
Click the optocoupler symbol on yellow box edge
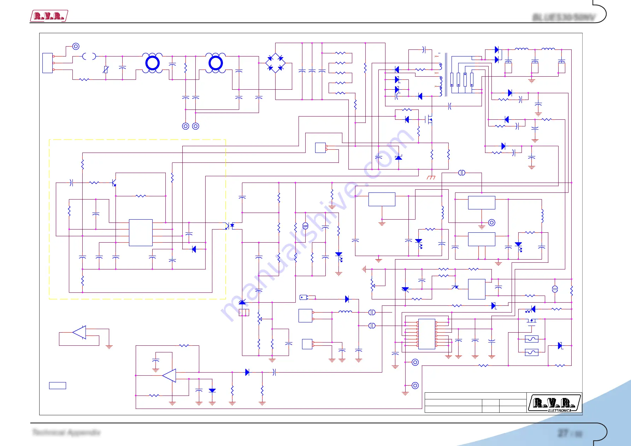coord(230,226)
